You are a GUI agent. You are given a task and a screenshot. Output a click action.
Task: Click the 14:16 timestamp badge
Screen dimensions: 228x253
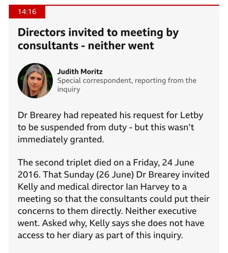pos(27,12)
